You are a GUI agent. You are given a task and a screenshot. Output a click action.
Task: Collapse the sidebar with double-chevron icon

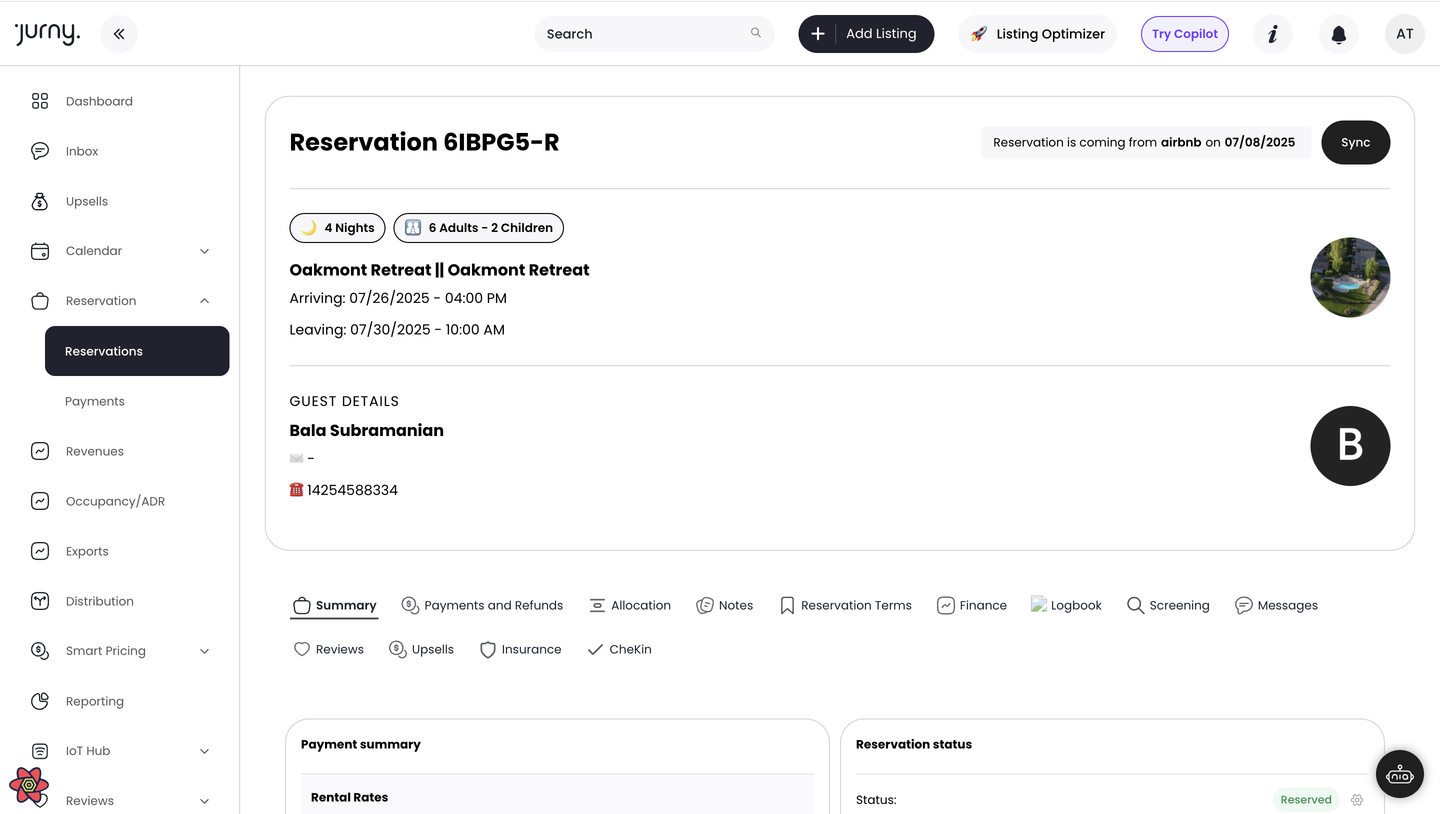tap(118, 34)
